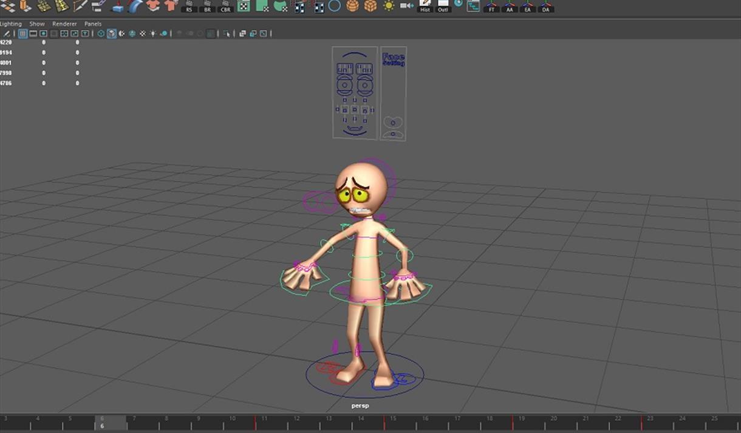Screen dimensions: 741x433
Task: Click the FT joint-axis shelf icon
Action: [x=490, y=8]
